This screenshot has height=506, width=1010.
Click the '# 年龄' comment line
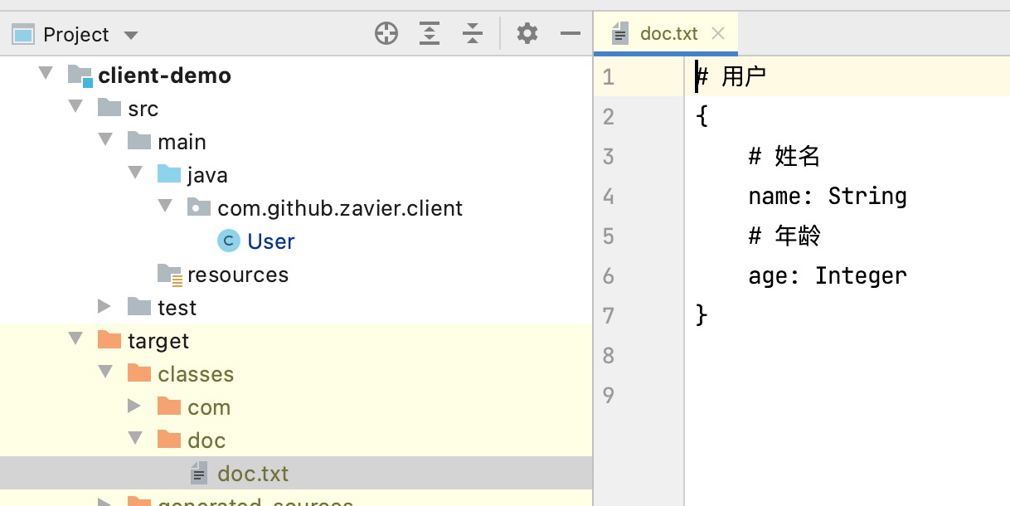point(784,236)
